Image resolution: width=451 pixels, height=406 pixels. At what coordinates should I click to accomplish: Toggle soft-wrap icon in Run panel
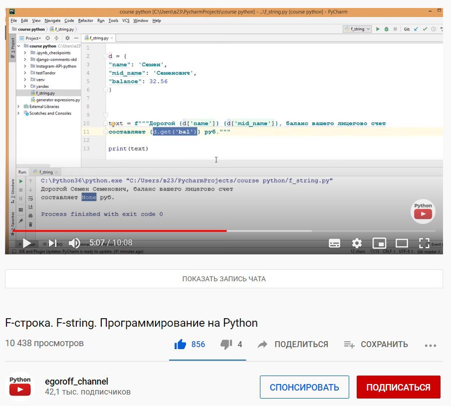pos(30,199)
